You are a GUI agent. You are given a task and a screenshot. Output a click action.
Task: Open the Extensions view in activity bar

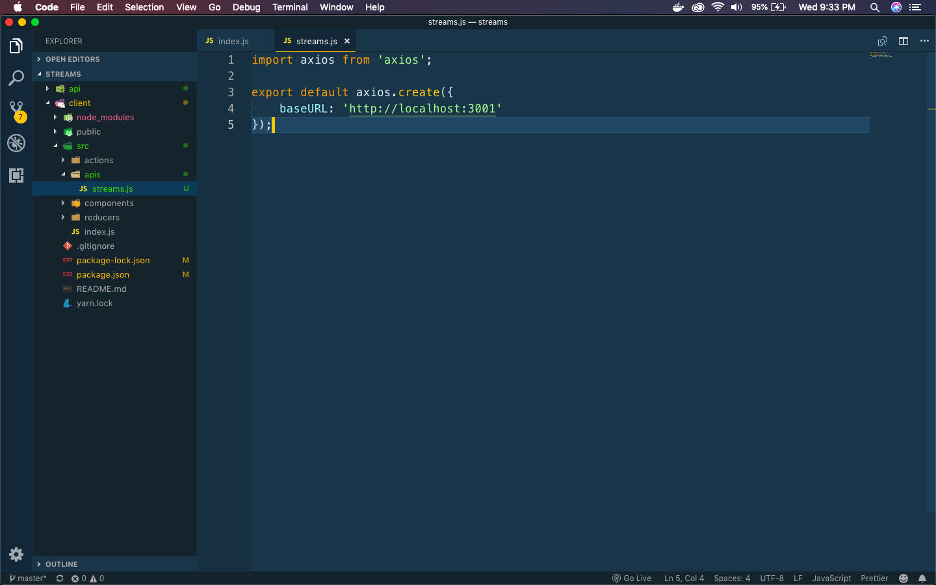pyautogui.click(x=16, y=175)
